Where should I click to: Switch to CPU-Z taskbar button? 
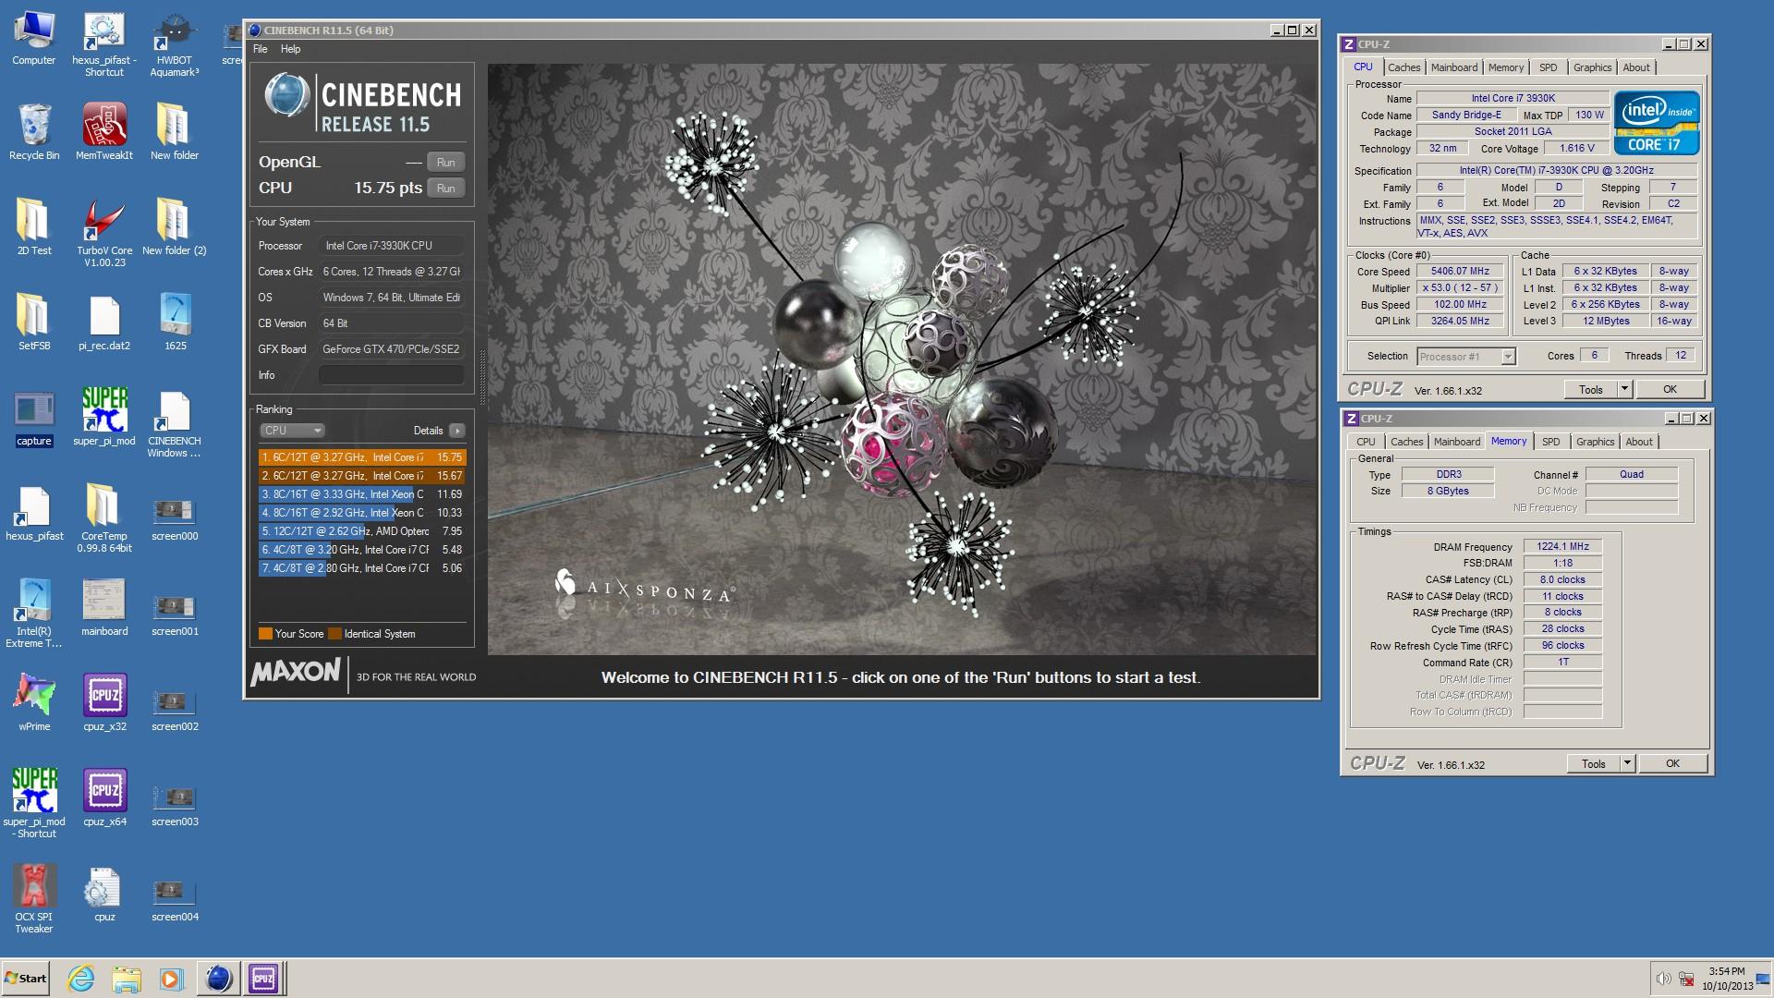[263, 979]
